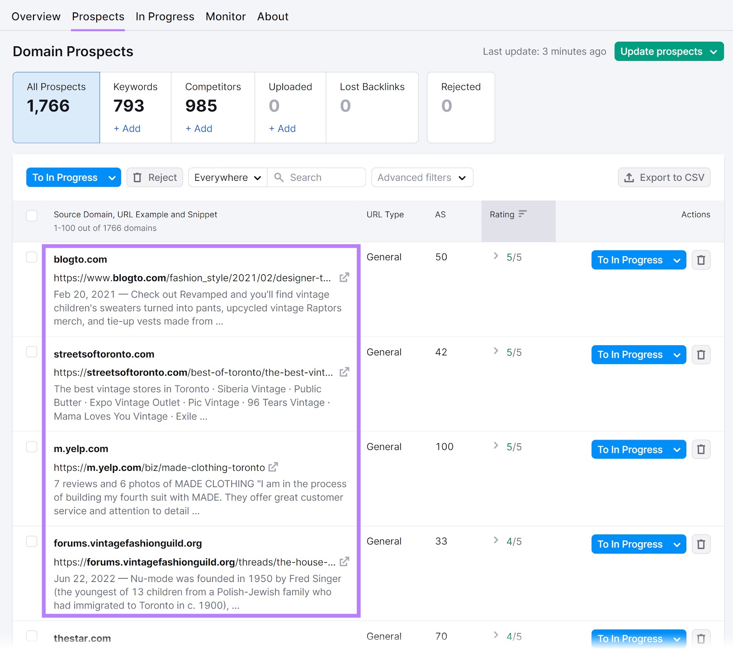Click the Export to CSV upload icon

tap(629, 177)
